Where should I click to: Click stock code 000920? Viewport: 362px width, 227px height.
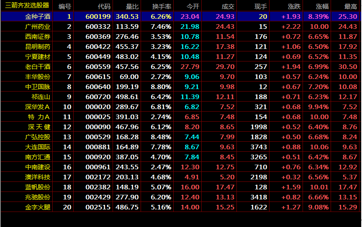(98, 157)
